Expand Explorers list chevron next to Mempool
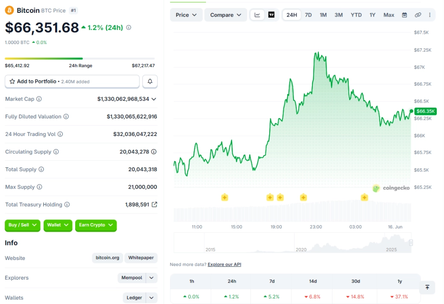444x304 pixels. 152,277
